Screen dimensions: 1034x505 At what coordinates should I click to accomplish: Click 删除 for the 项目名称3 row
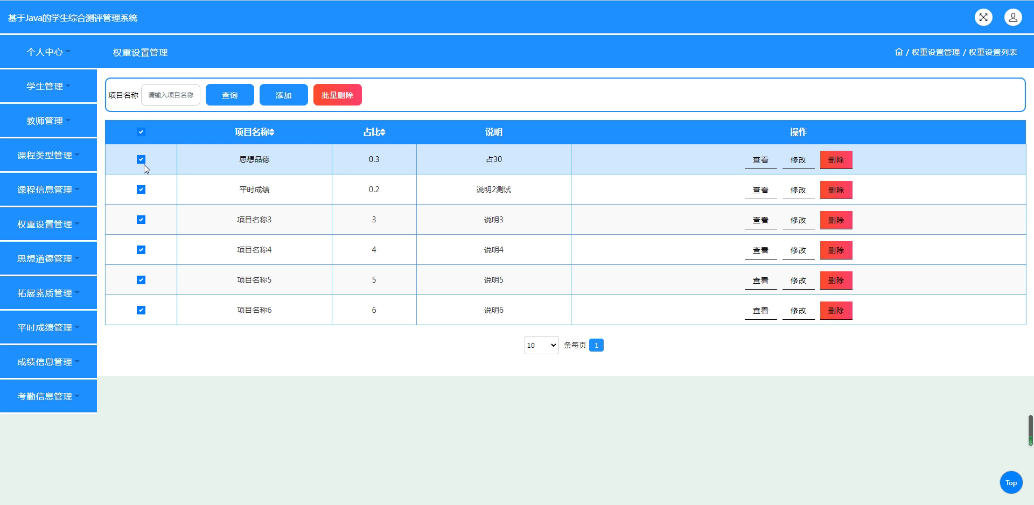click(x=836, y=220)
